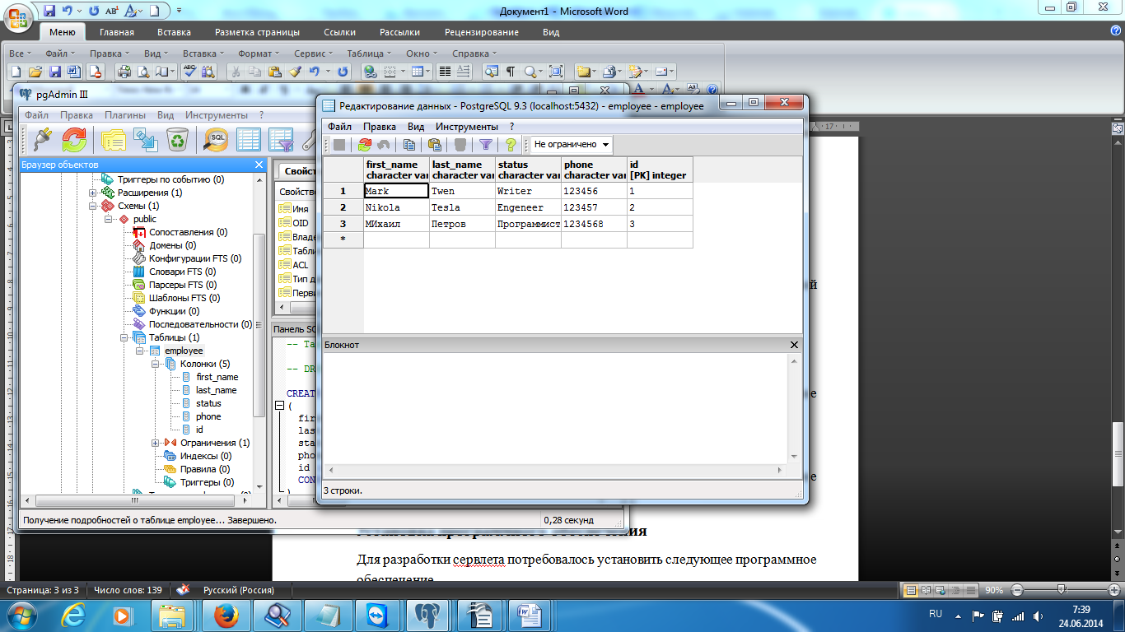Click Refresh icon in data editor toolbar
Viewport: 1125px width, 632px height.
tap(364, 145)
